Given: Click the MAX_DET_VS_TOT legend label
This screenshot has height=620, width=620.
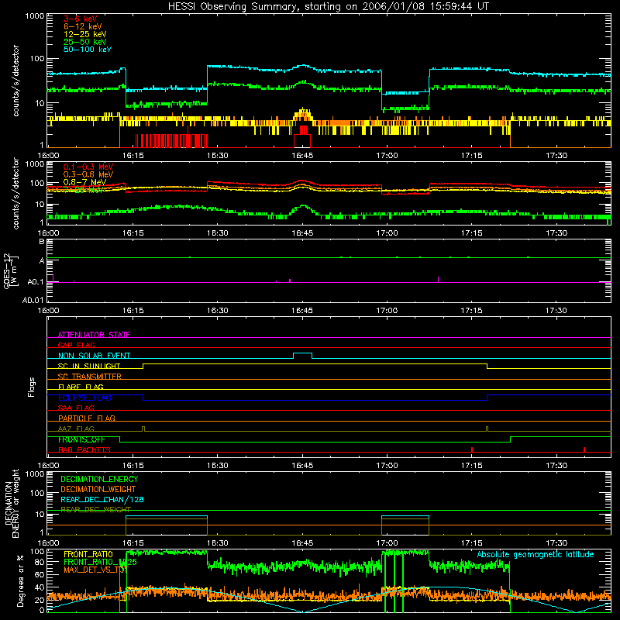Looking at the screenshot, I should [95, 570].
